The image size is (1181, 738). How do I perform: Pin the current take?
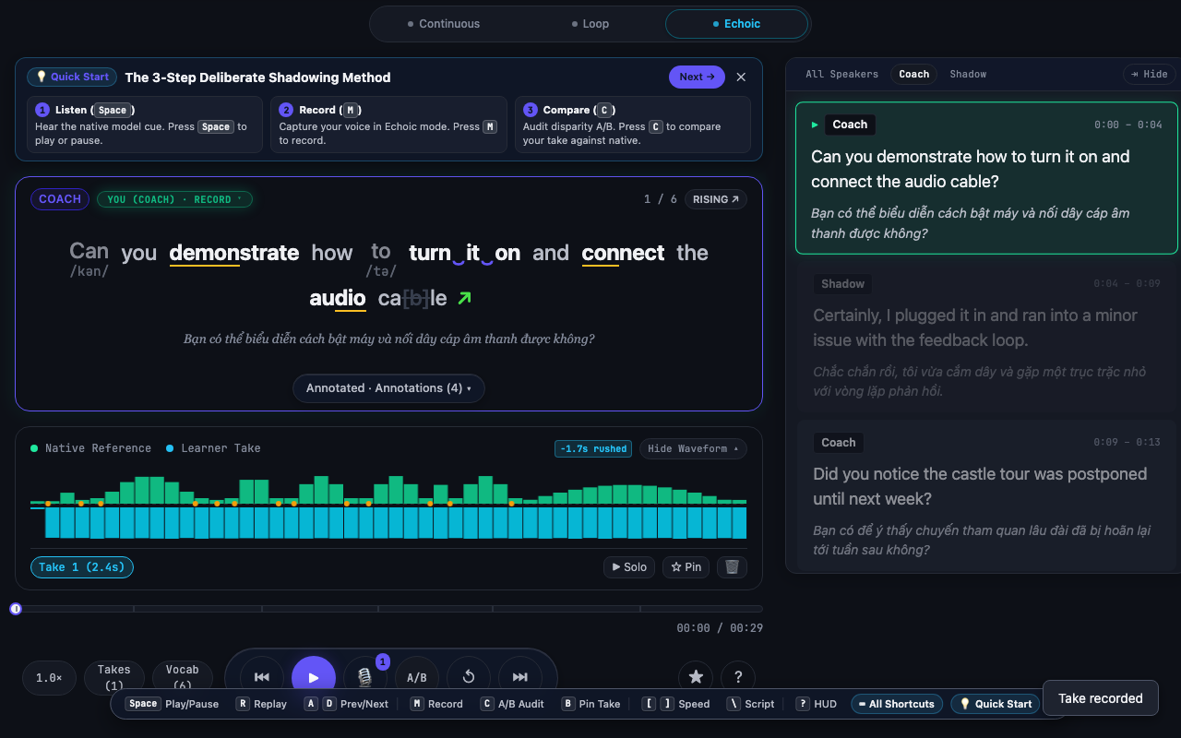click(686, 567)
